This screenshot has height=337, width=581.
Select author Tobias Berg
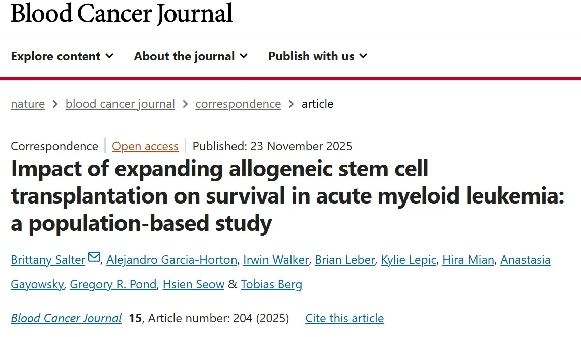271,284
